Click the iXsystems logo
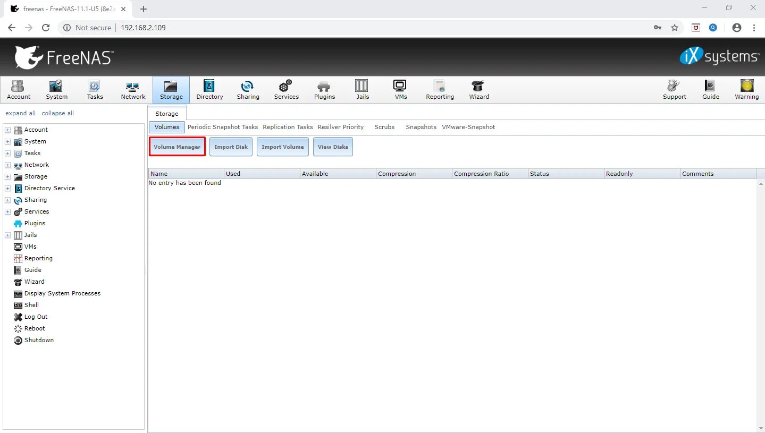The width and height of the screenshot is (765, 433). (x=719, y=56)
